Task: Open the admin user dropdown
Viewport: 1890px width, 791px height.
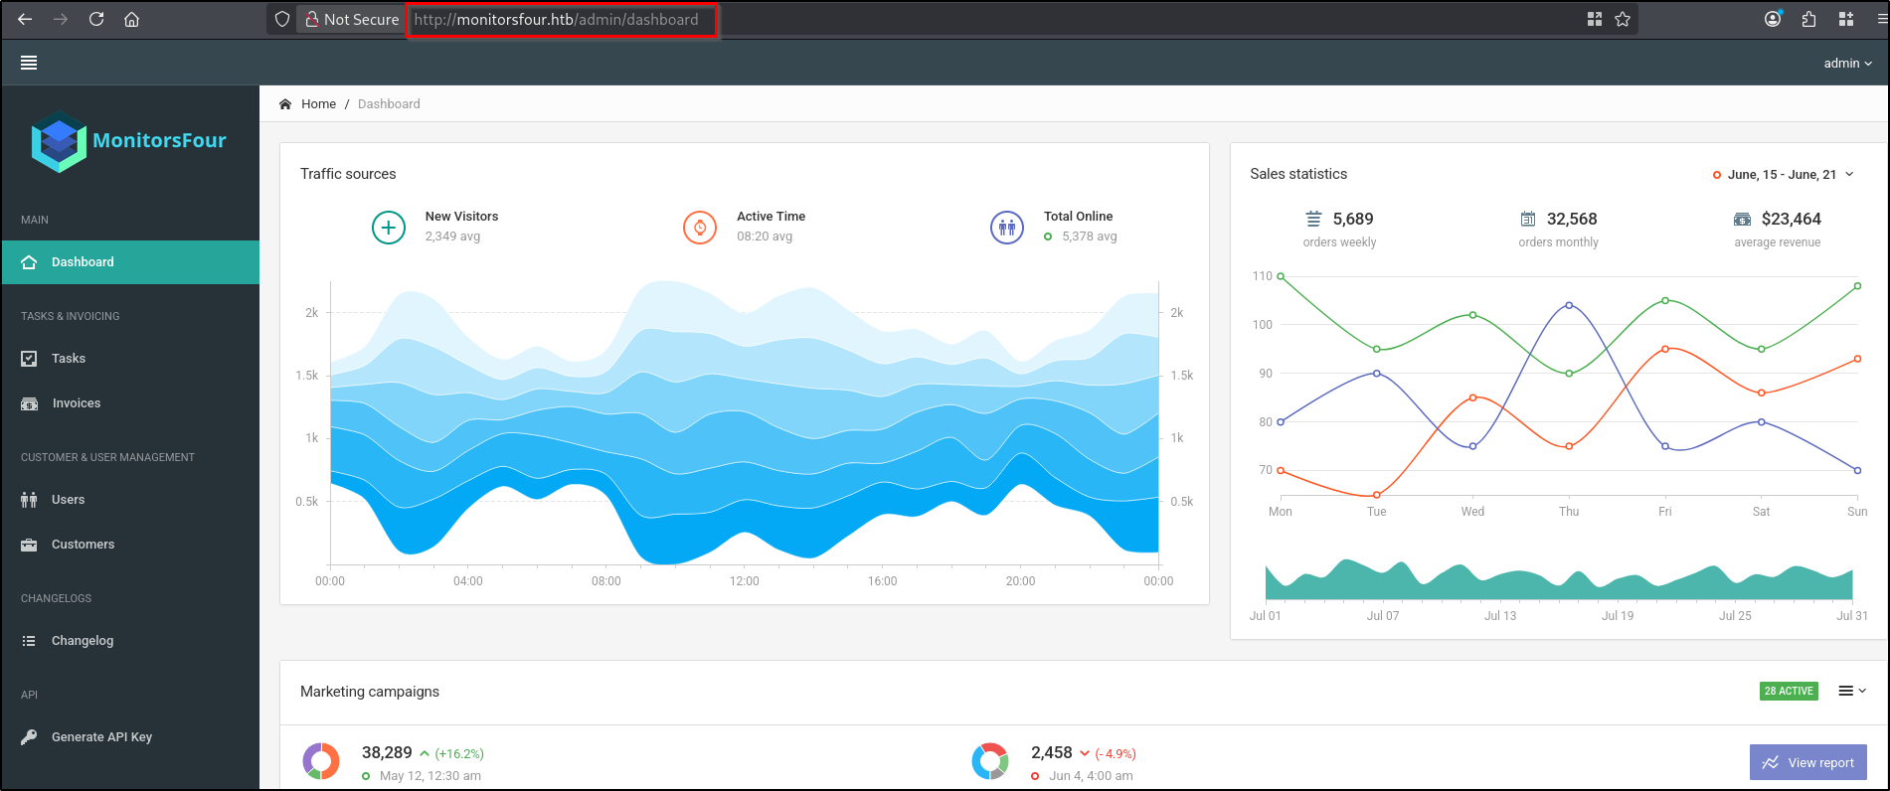Action: coord(1847,63)
